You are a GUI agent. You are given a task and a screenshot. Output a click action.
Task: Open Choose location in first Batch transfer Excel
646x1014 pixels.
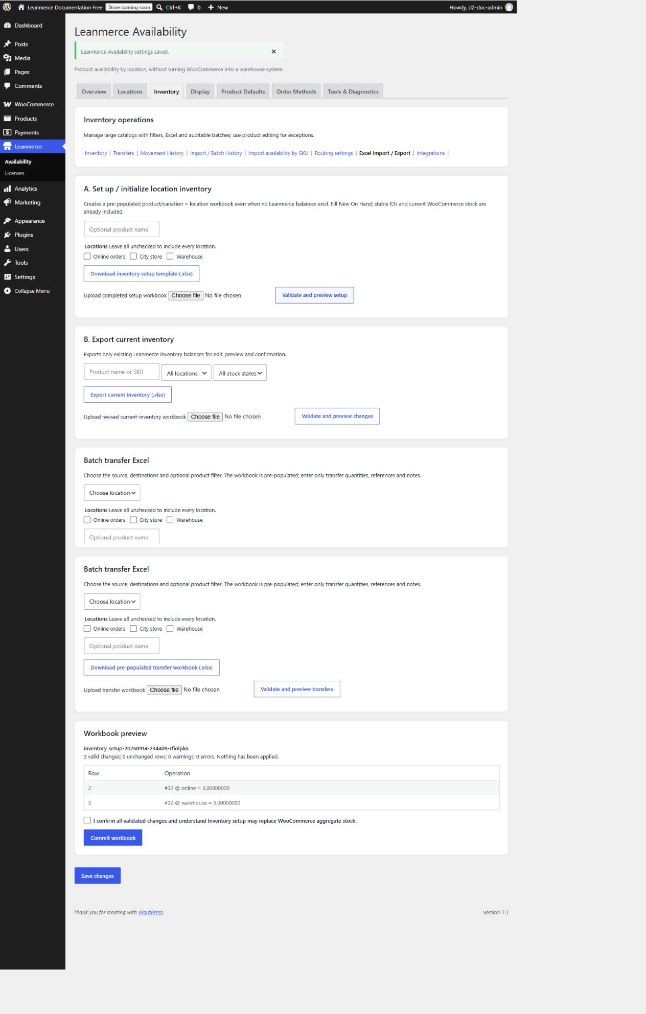pos(112,493)
